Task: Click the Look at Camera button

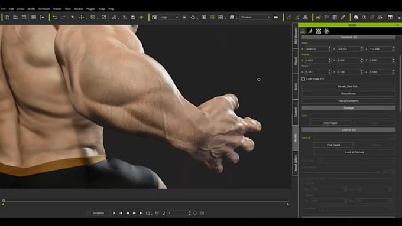Action: point(354,152)
